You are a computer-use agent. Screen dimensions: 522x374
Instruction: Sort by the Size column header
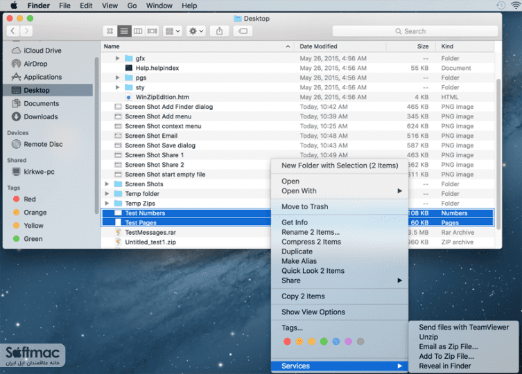tap(411, 46)
